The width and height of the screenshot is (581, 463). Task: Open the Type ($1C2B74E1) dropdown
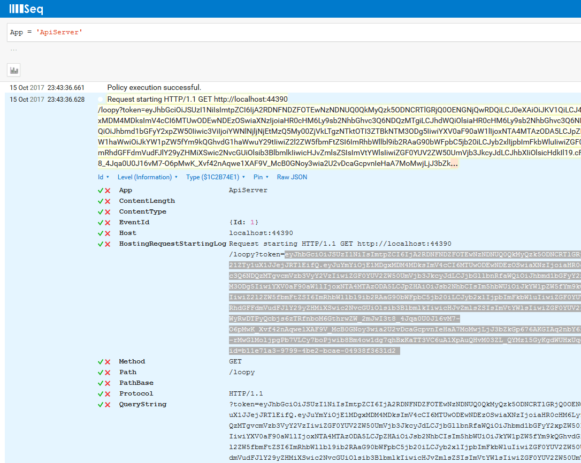click(x=216, y=177)
